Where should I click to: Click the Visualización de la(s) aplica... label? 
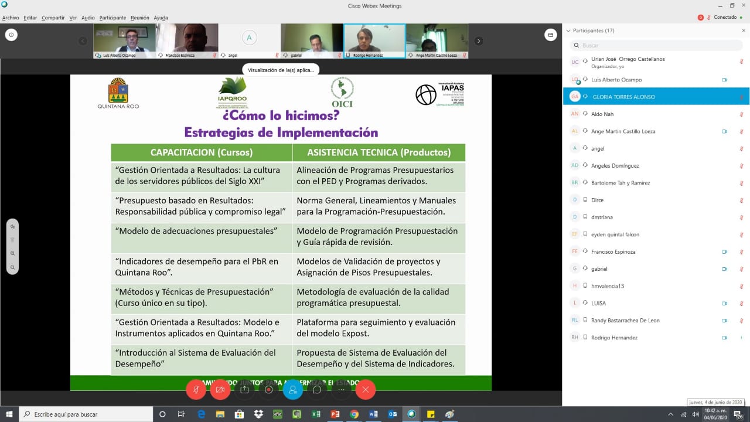coord(281,70)
